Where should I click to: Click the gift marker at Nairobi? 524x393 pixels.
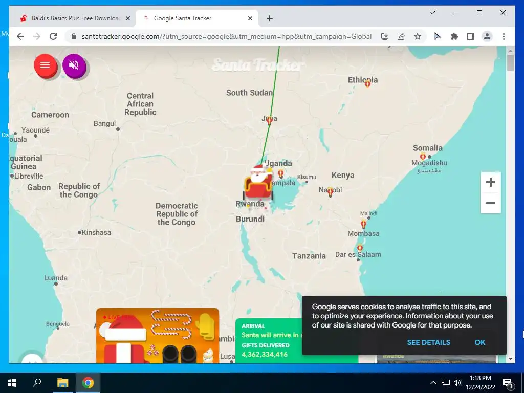click(x=330, y=192)
